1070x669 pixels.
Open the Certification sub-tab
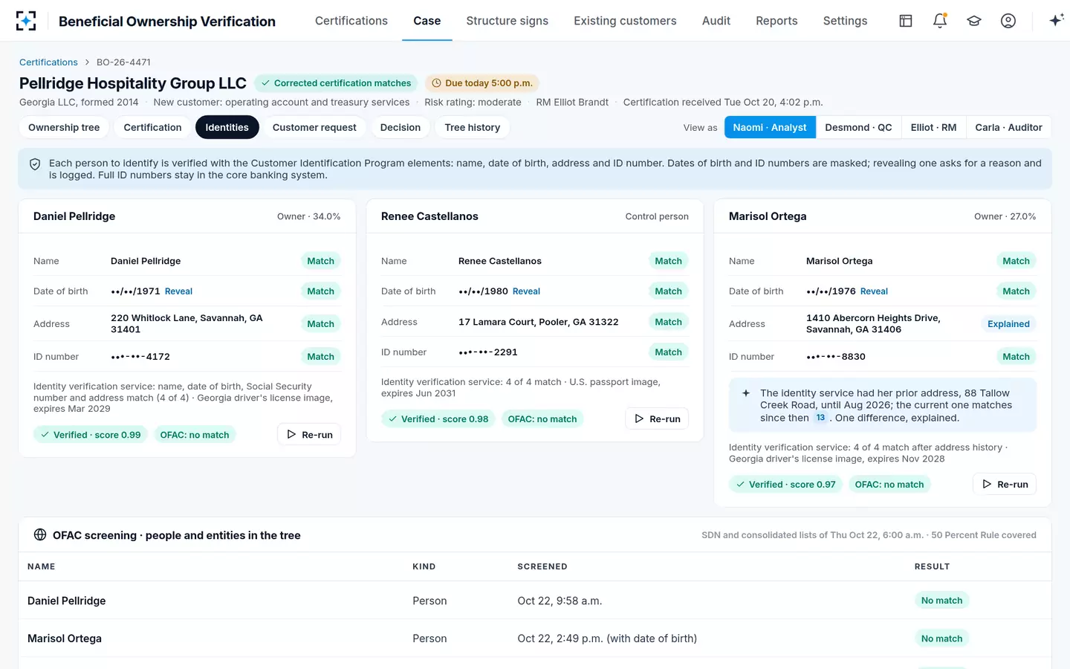click(152, 127)
